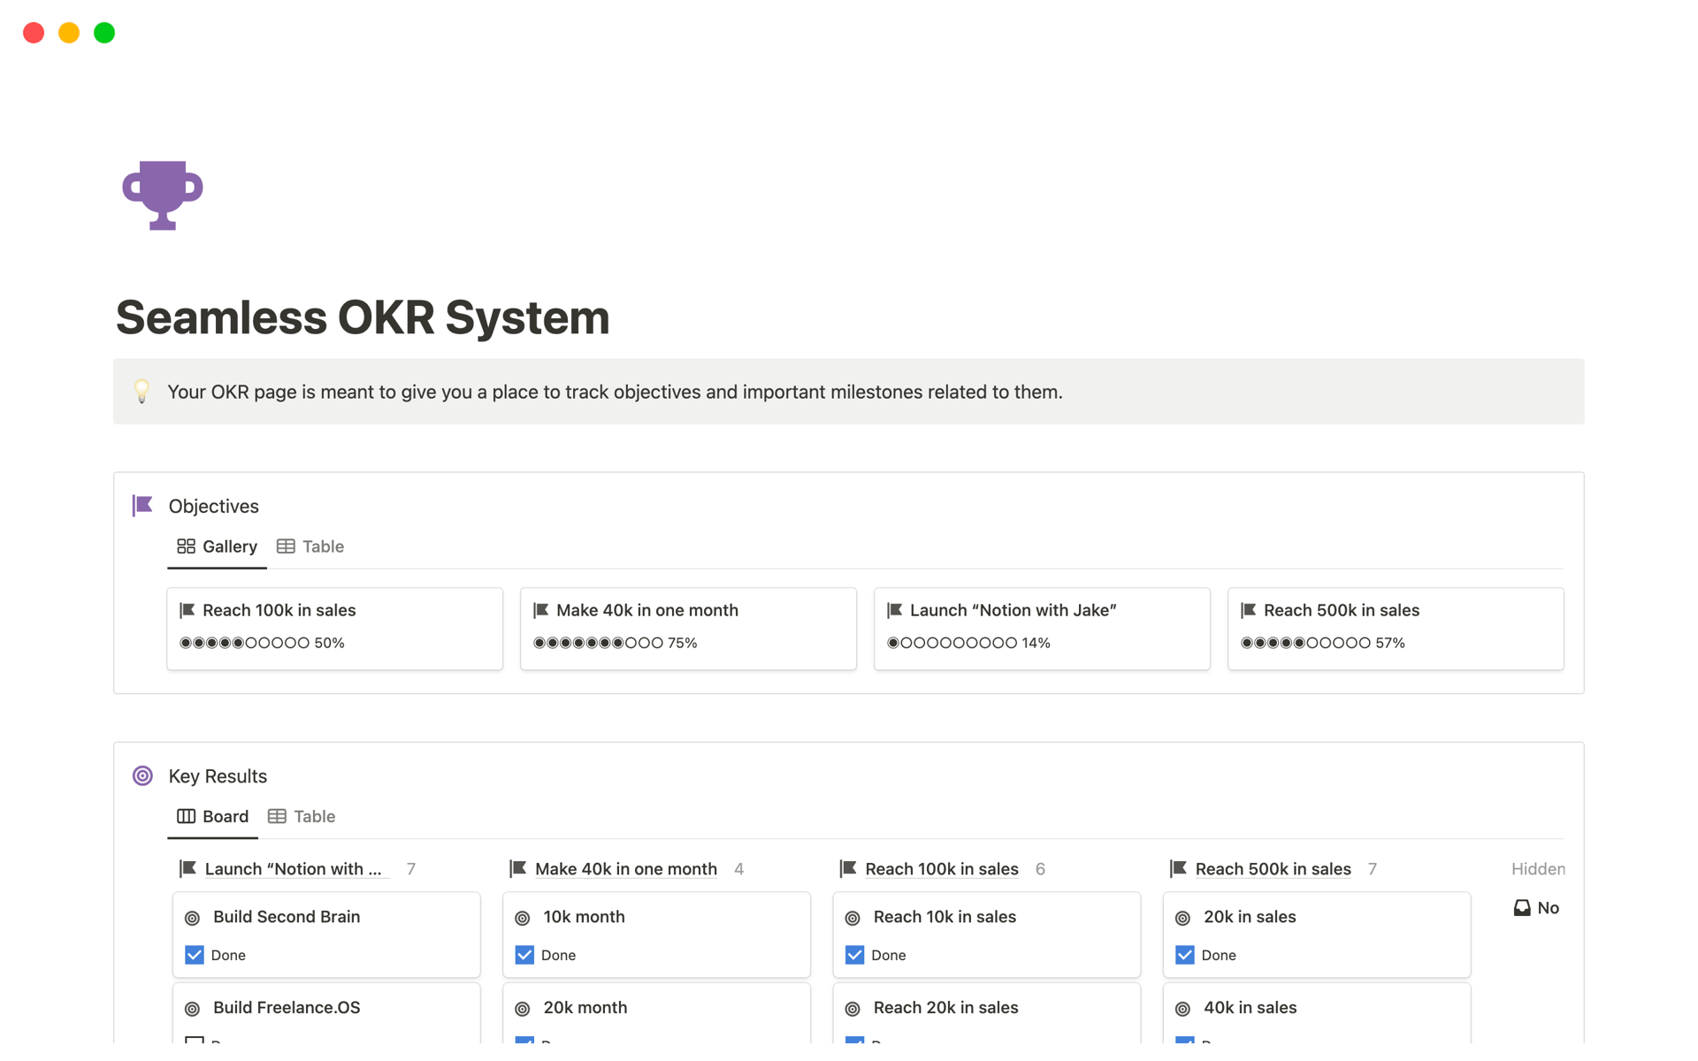Click the flag icon on Reach 500k card
This screenshot has height=1061, width=1698.
[1249, 610]
